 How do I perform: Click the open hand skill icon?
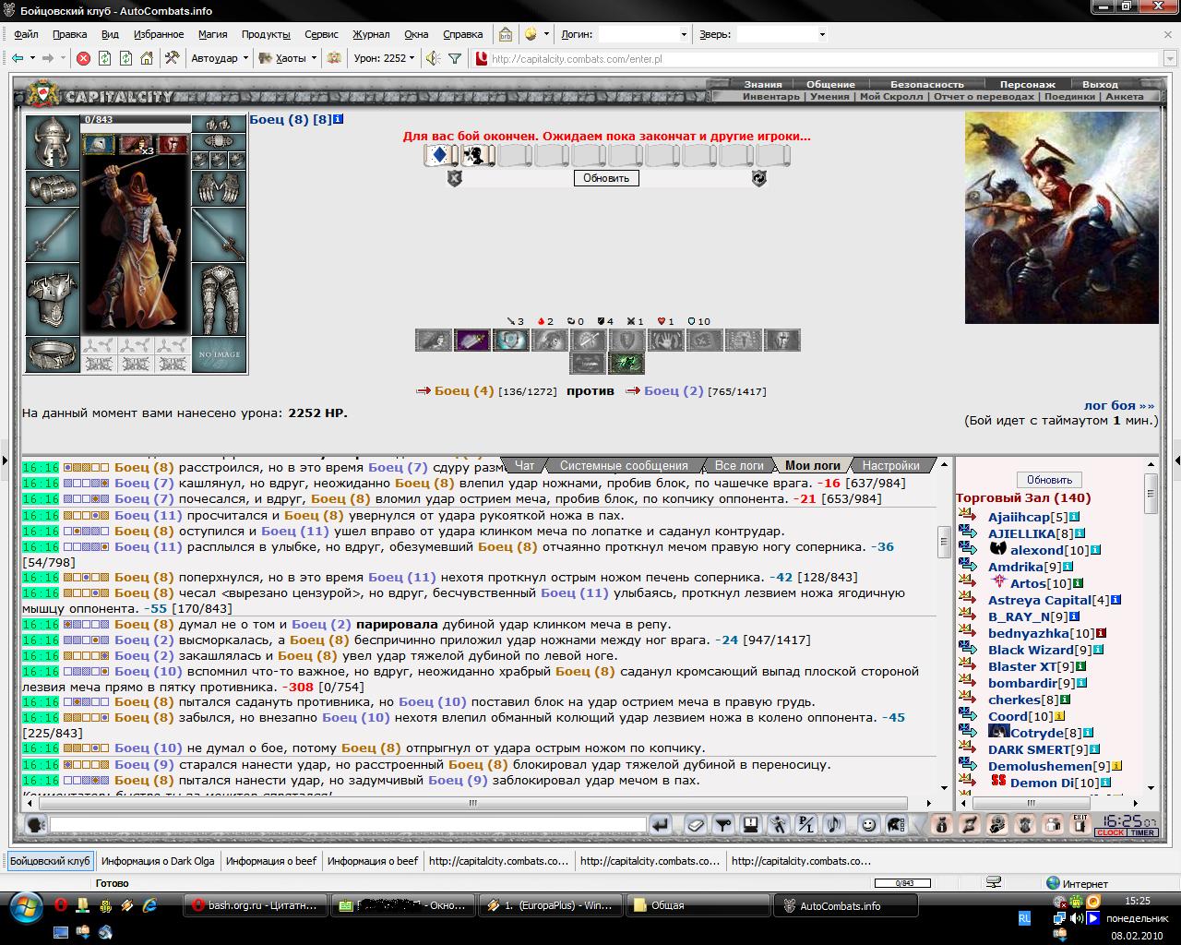(666, 341)
